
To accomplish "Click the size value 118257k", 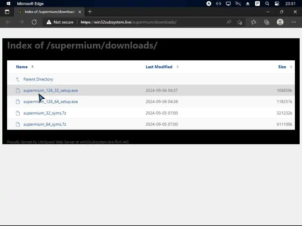I will tap(285, 102).
